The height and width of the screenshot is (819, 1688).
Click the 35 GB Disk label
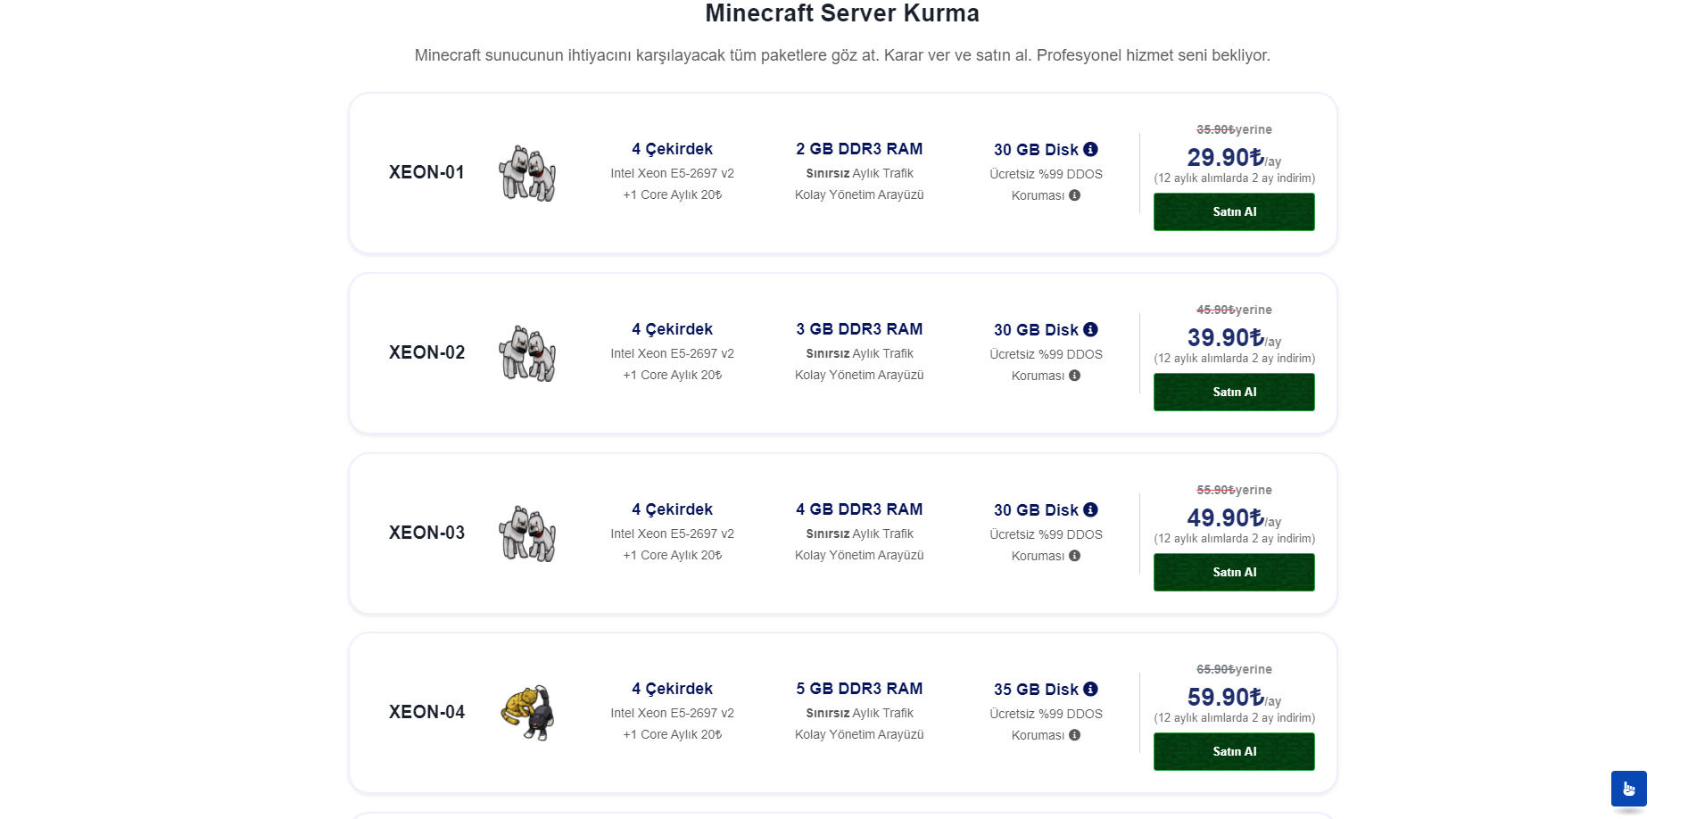point(1036,690)
